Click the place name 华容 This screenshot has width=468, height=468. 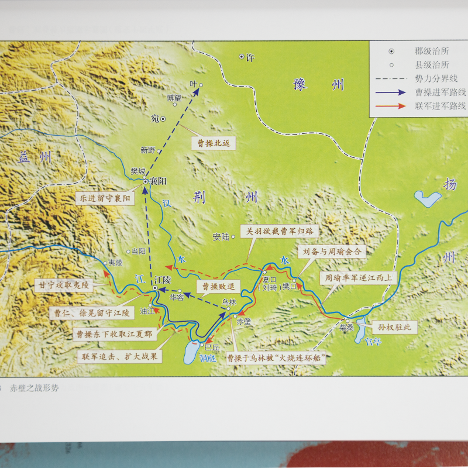pyautogui.click(x=177, y=297)
